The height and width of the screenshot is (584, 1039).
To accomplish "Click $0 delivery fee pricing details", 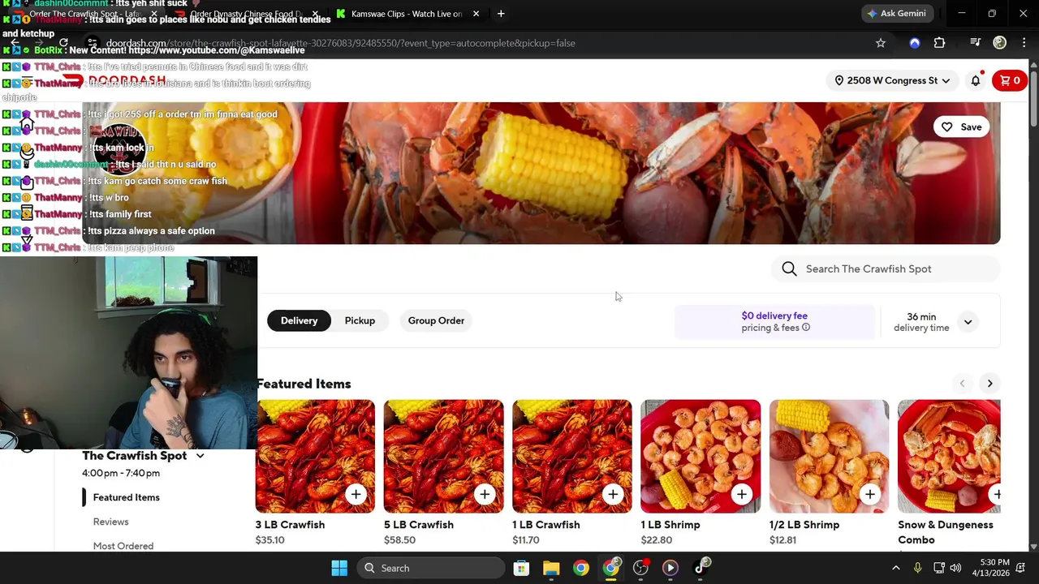I will 774,321.
